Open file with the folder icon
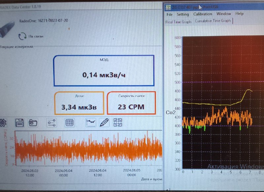 pos(33,123)
